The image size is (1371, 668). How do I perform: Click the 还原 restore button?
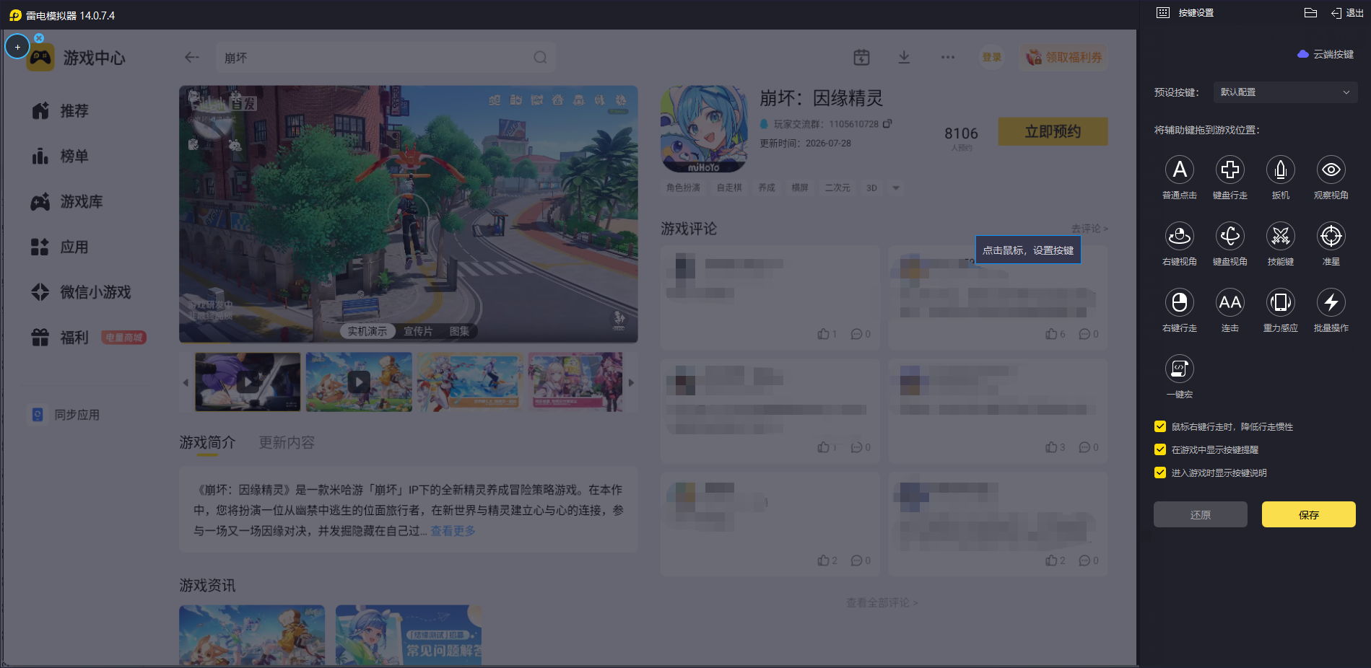1200,514
